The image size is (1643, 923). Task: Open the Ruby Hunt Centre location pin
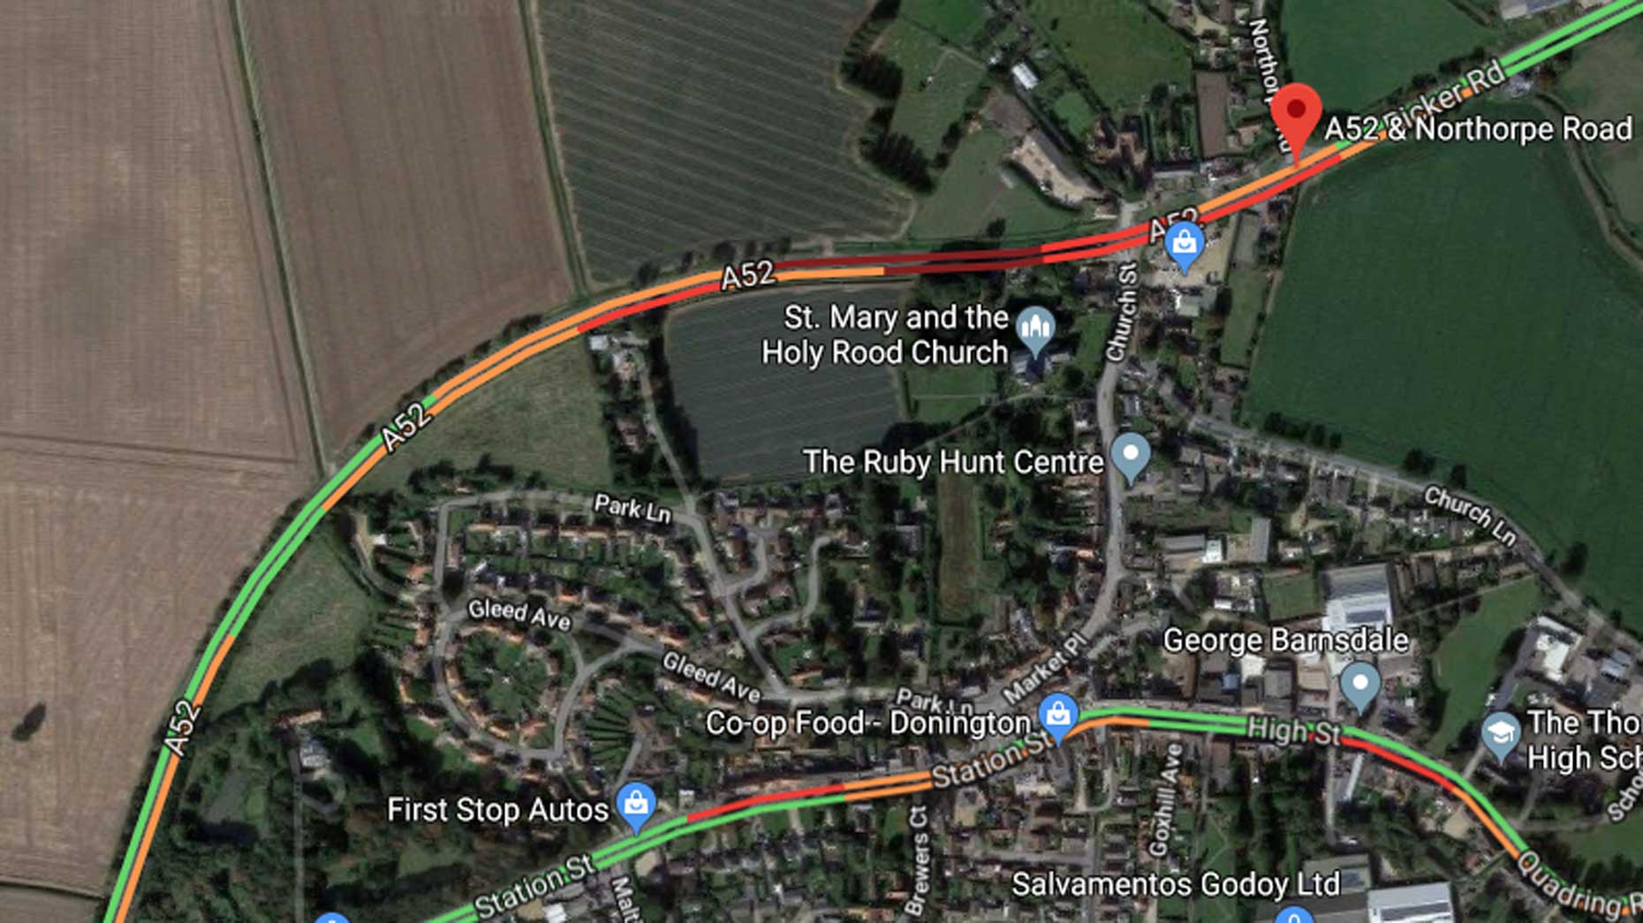point(1130,458)
